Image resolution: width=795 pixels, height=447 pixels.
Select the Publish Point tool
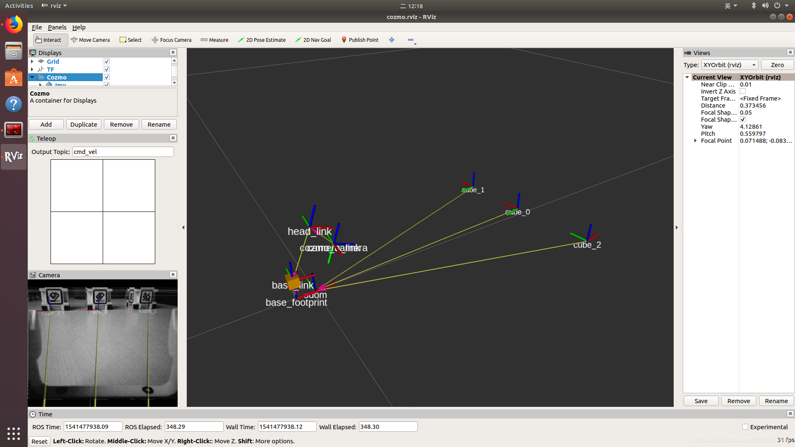coord(359,40)
